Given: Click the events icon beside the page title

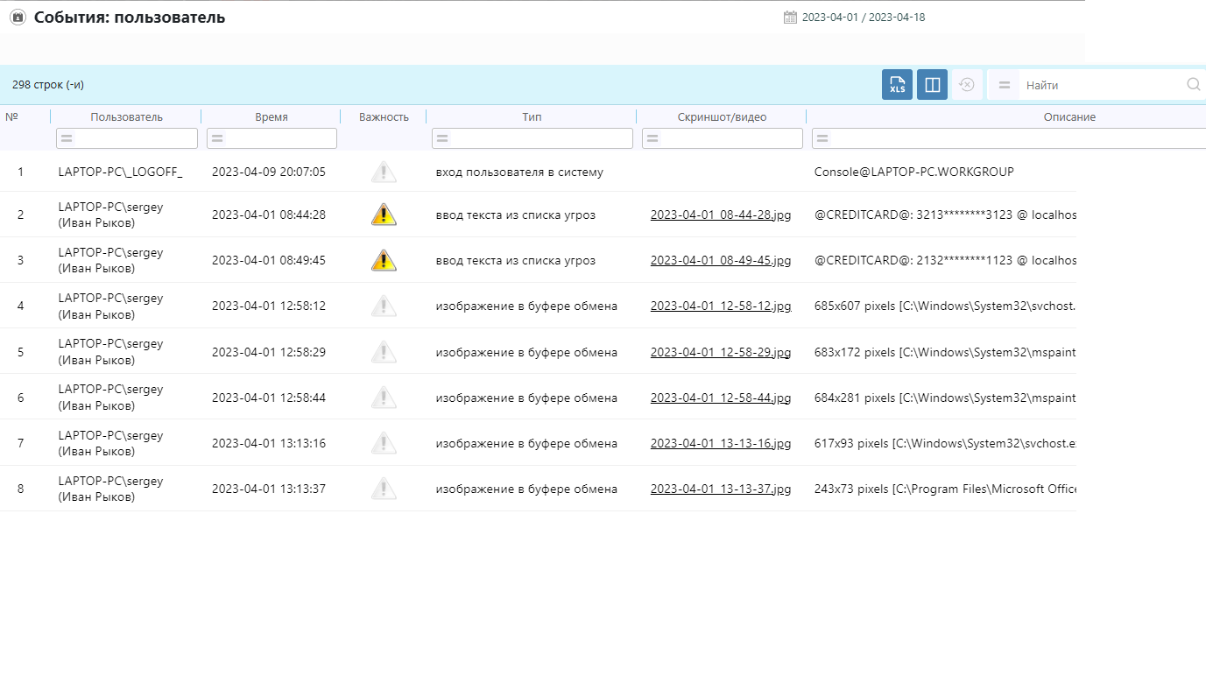Looking at the screenshot, I should [18, 18].
